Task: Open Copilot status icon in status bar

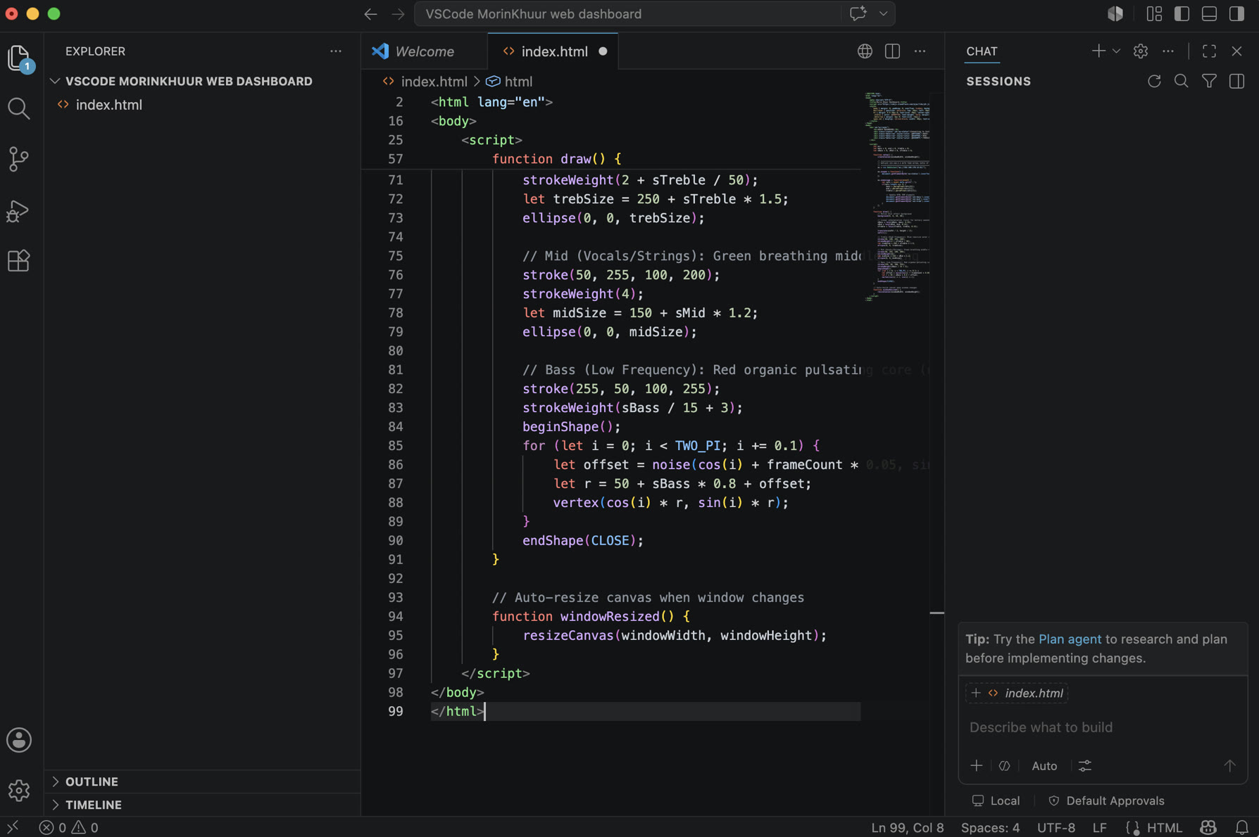Action: [x=1208, y=827]
